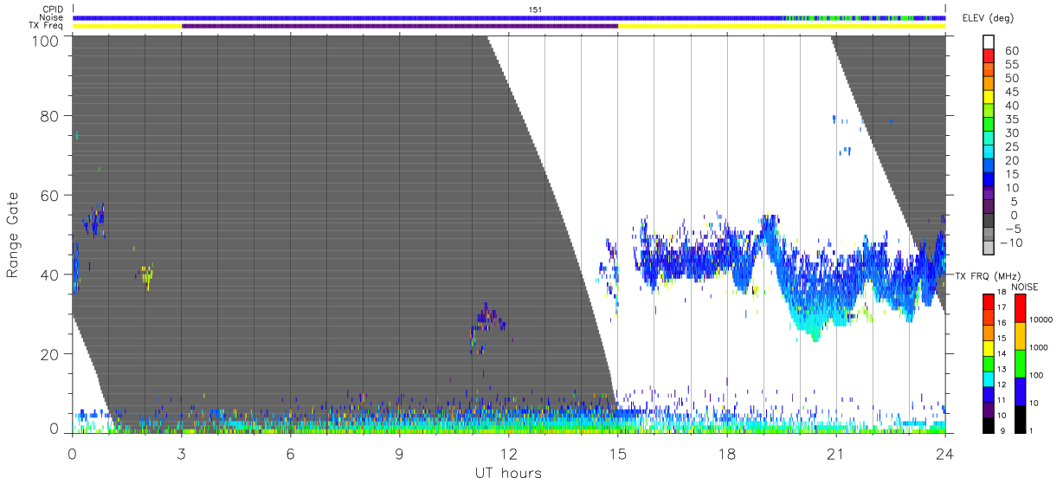This screenshot has width=1063, height=491.
Task: Click the 100 label on Range Gate axis
Action: (x=48, y=41)
